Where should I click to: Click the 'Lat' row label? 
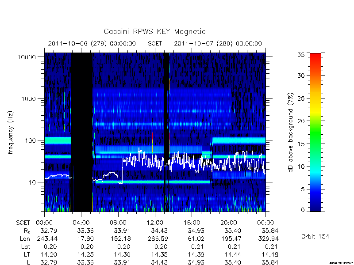pyautogui.click(x=26, y=247)
